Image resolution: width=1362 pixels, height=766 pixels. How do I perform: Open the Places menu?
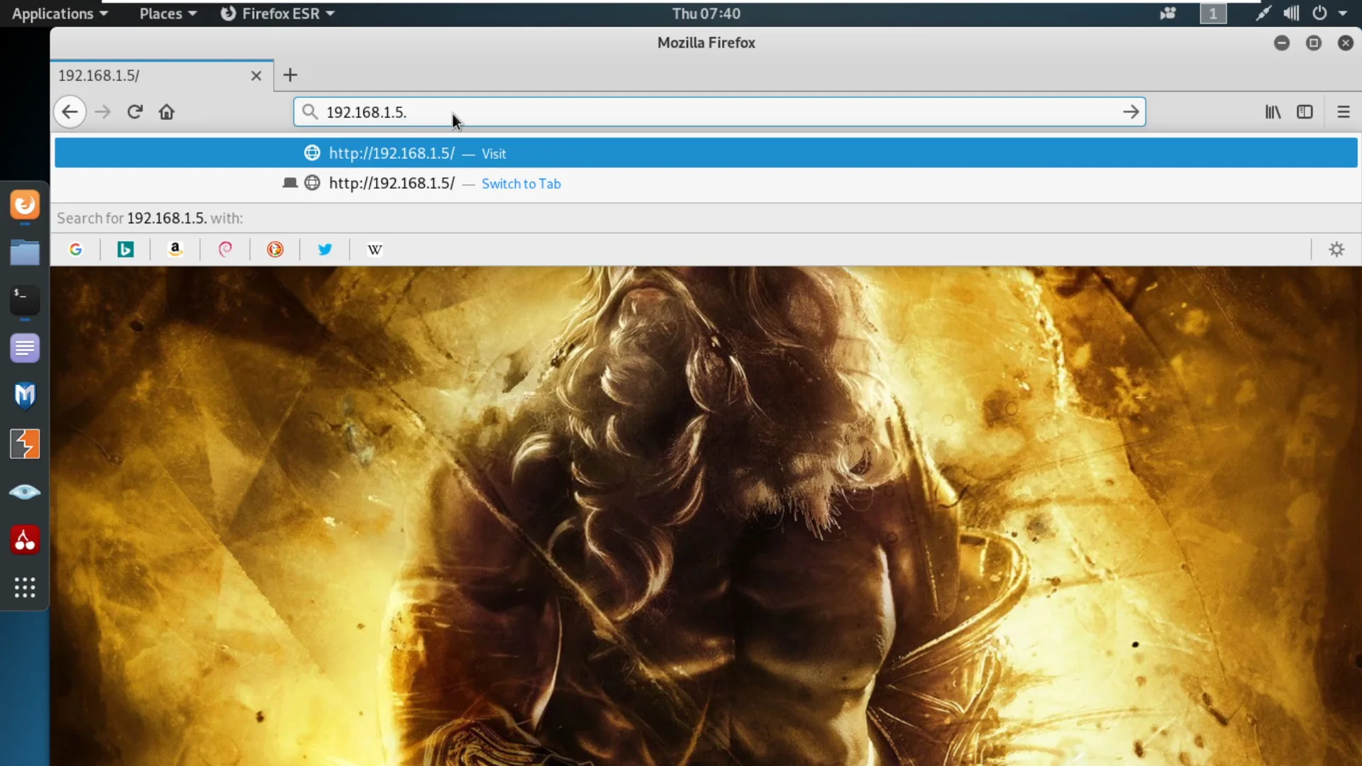tap(167, 13)
